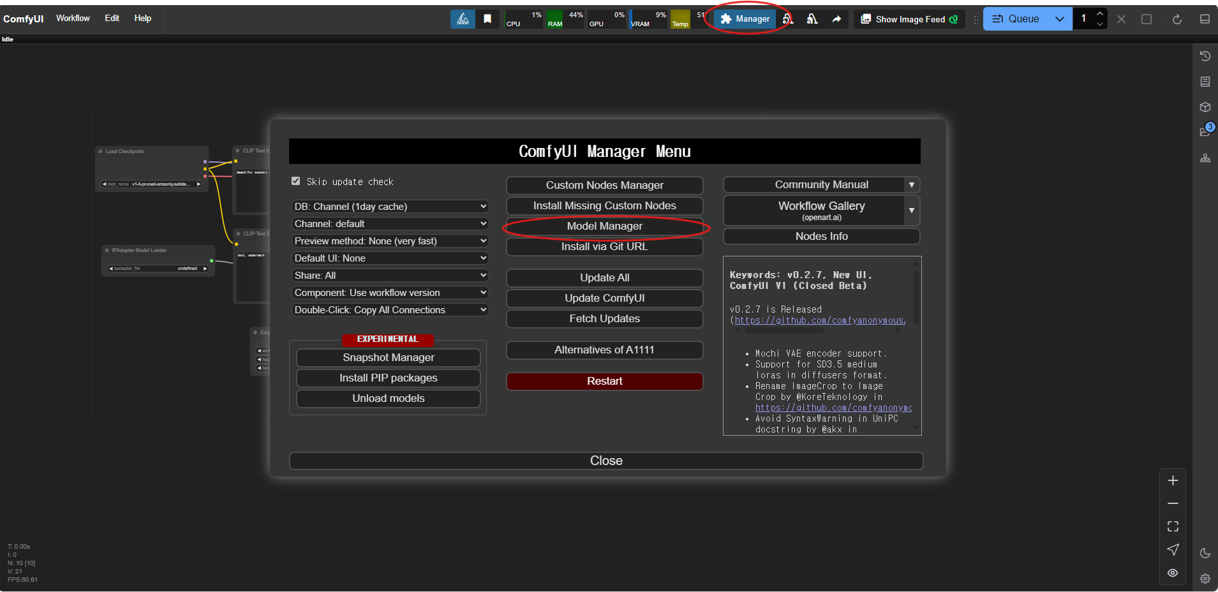The height and width of the screenshot is (592, 1218).
Task: Click the ComfyUI logo text
Action: (24, 19)
